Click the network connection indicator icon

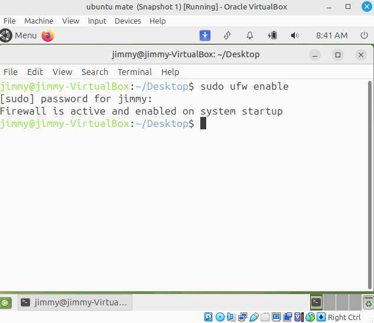[x=227, y=35]
